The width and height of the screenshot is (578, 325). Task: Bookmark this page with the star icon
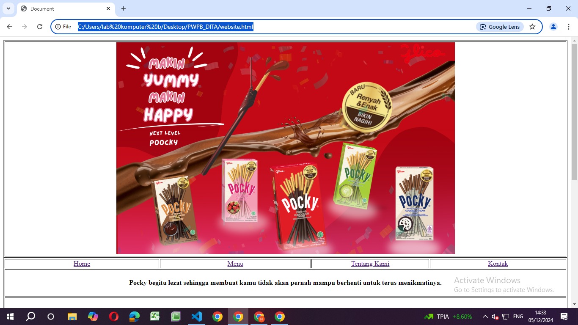[532, 27]
